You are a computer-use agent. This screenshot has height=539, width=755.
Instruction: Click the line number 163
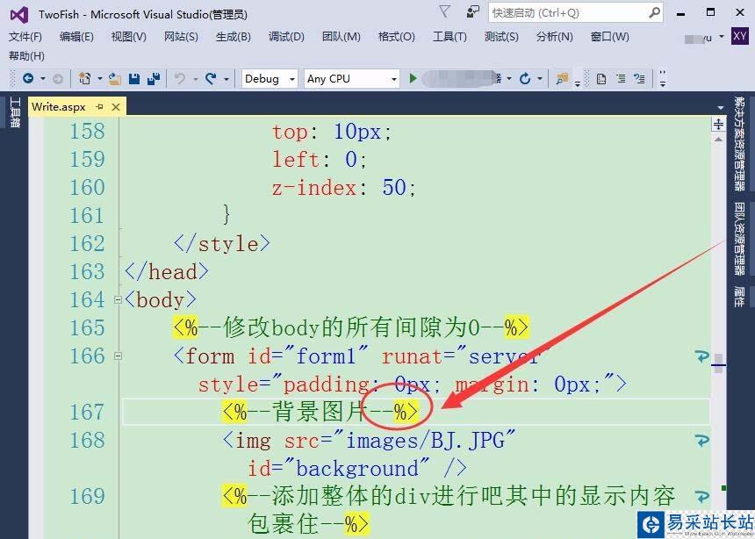click(87, 271)
